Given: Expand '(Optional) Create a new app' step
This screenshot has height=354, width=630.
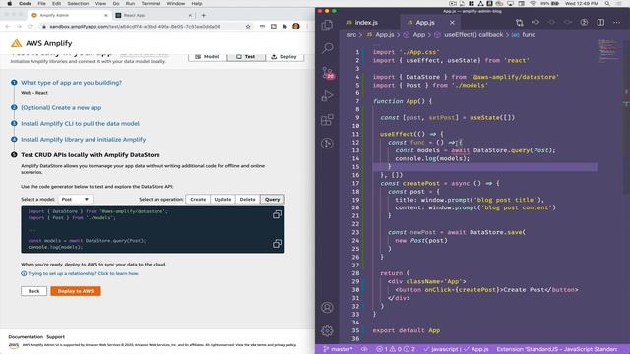Looking at the screenshot, I should tap(61, 107).
